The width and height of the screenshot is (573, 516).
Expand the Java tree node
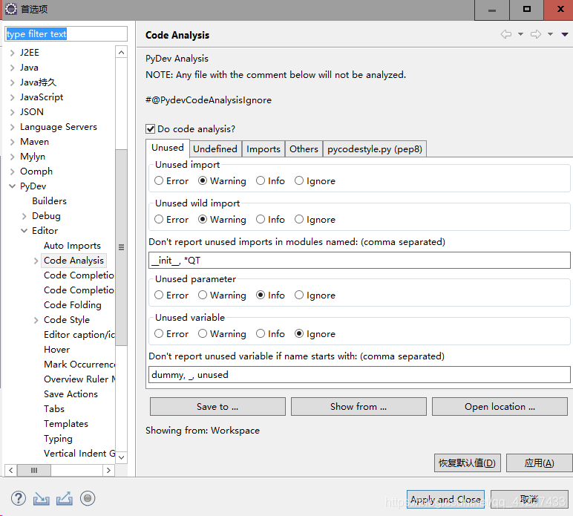pos(13,68)
